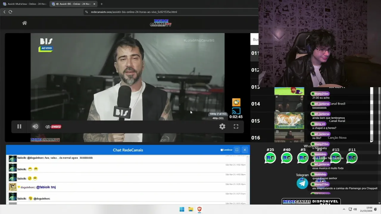The image size is (381, 214).
Task: Open the EMBED option in the player
Action: coord(53,127)
